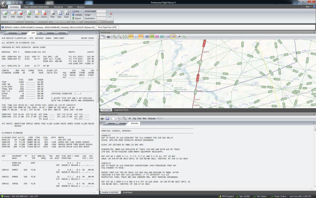Select the Orig filter in NOTAMs toolbar

(x=134, y=118)
